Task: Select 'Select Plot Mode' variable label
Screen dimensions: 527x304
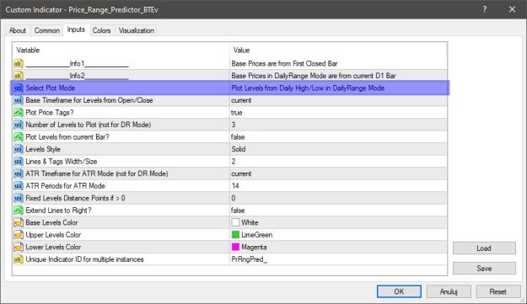Action: click(x=51, y=88)
